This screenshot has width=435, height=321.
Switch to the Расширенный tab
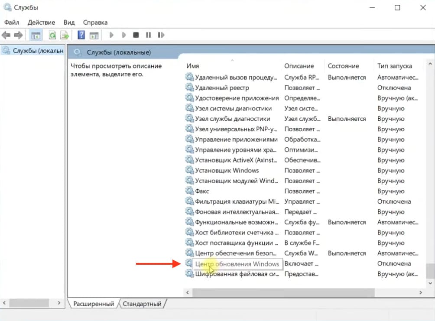coord(94,304)
